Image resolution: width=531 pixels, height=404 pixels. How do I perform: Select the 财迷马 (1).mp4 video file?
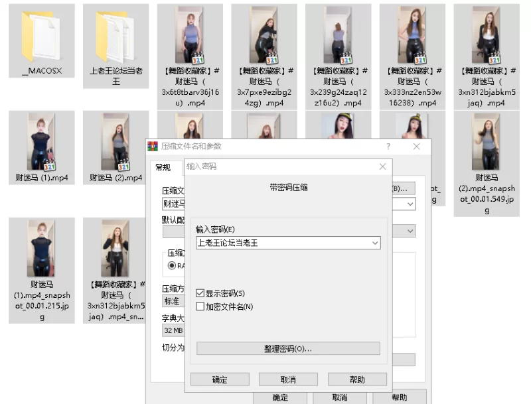pyautogui.click(x=41, y=147)
